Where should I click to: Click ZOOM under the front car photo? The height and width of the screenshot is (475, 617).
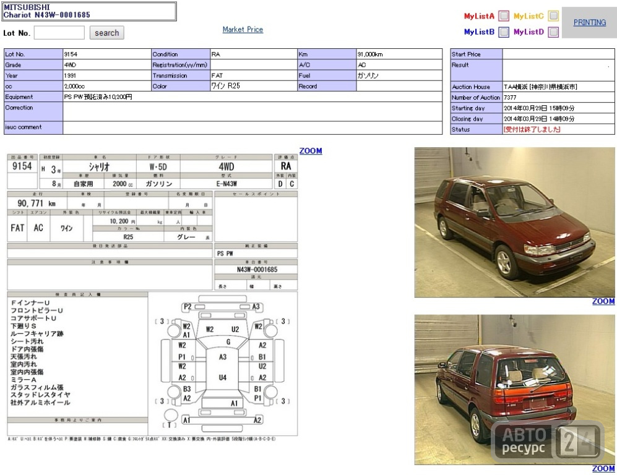(603, 301)
